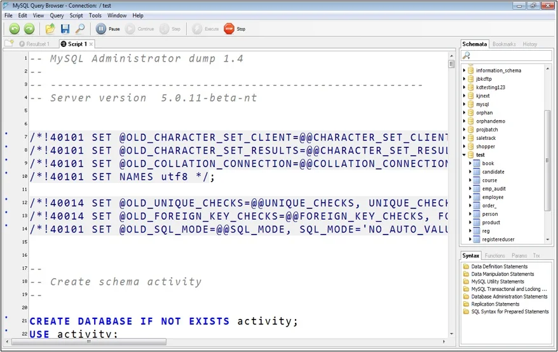Click the schemata search magnifier icon
This screenshot has width=558, height=352.
click(x=466, y=55)
